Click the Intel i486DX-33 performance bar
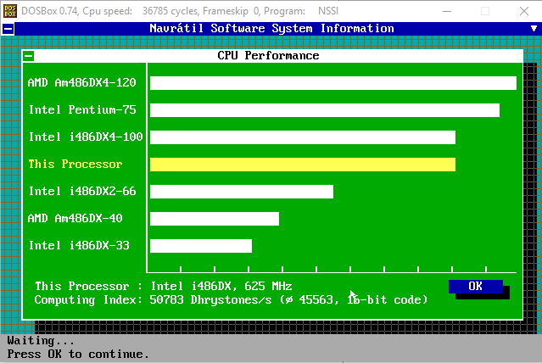 200,246
